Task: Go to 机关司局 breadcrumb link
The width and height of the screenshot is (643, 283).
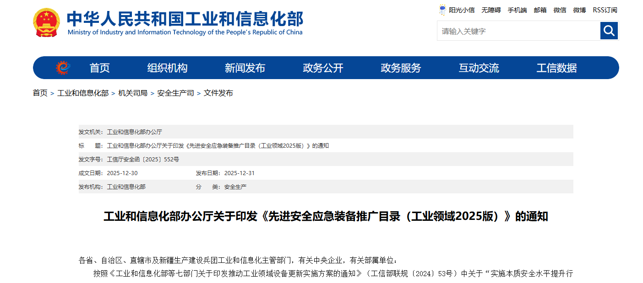Action: [133, 93]
